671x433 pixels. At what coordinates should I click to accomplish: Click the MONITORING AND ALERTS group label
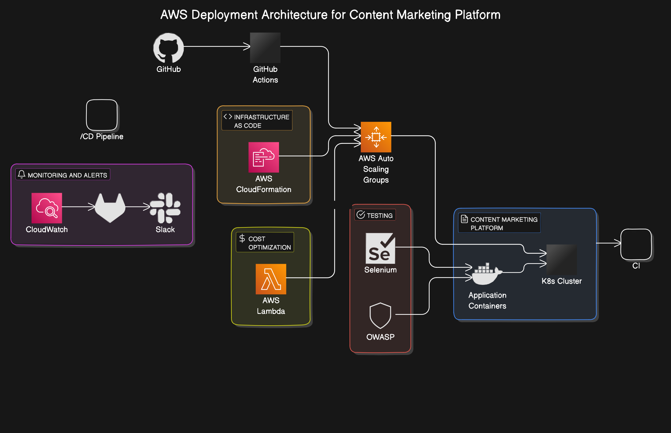63,175
